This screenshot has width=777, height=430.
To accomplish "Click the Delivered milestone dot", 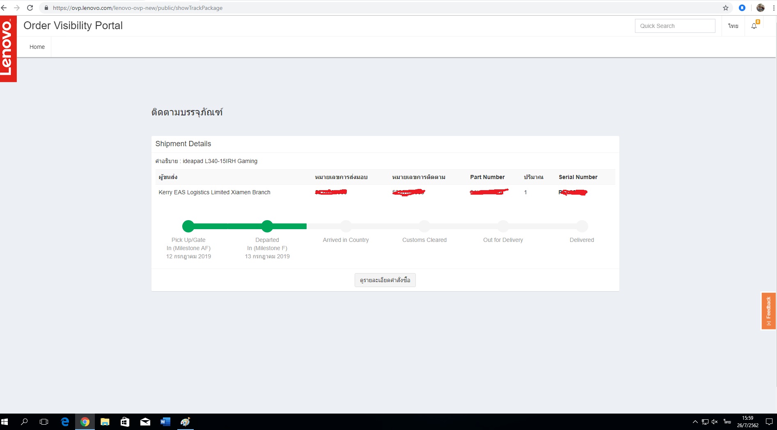I will point(582,226).
